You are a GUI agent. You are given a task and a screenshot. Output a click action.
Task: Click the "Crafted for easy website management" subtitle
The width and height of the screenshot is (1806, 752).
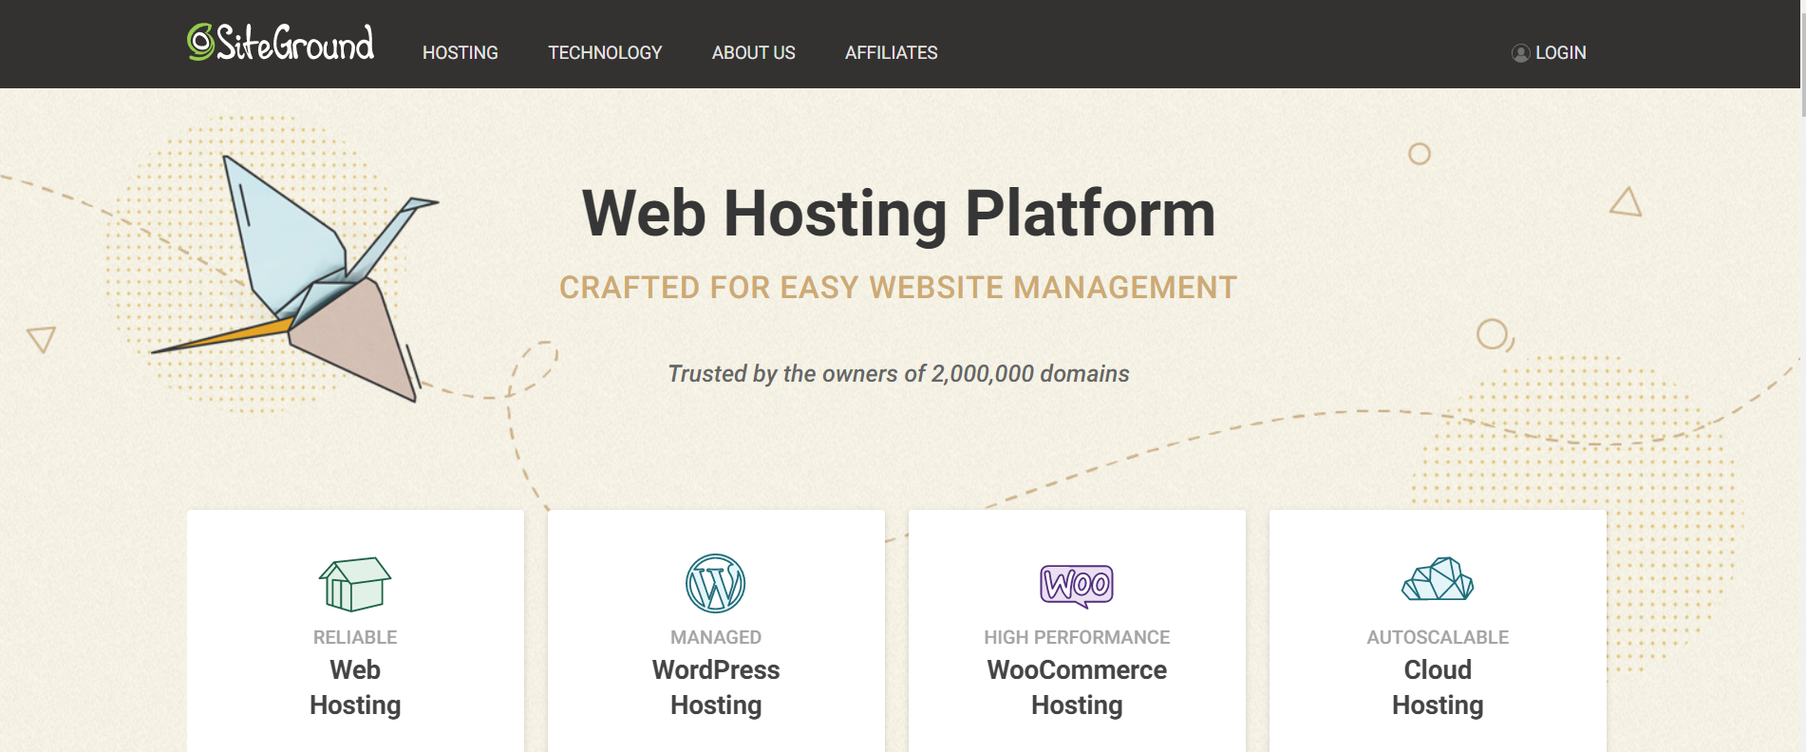898,288
